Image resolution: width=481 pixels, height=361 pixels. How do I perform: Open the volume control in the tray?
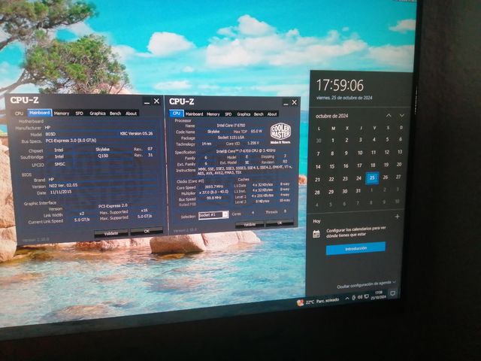pos(360,297)
